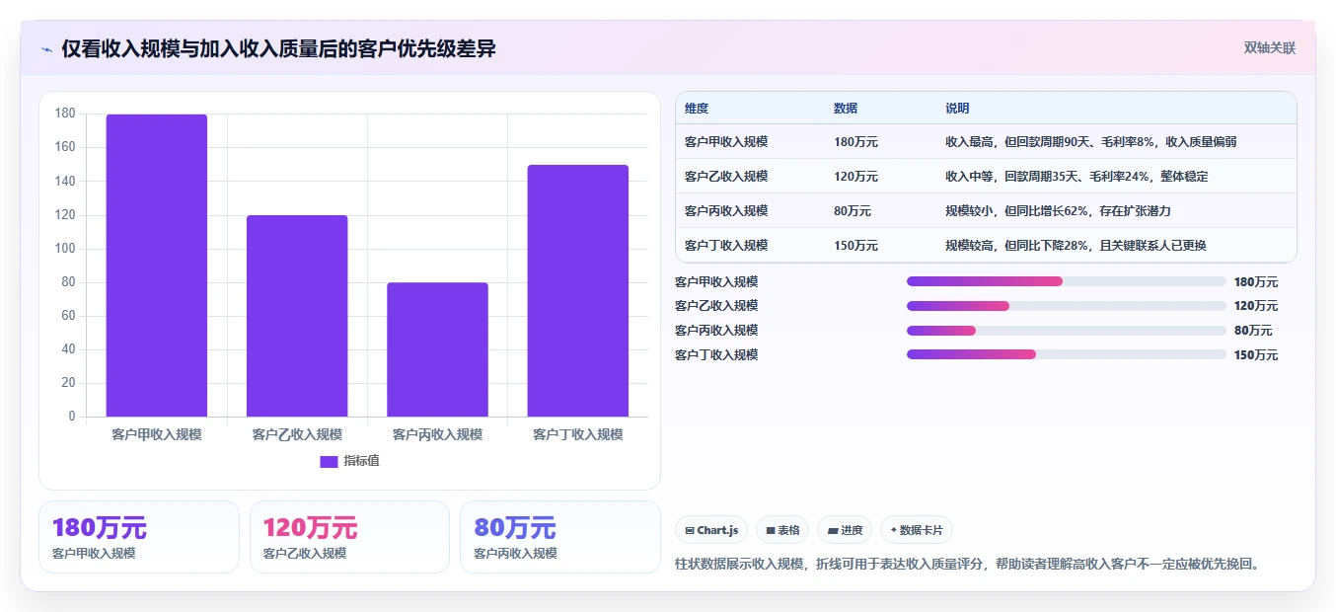This screenshot has height=612, width=1336.
Task: Click the lightning icon beside the title
Action: [x=46, y=49]
